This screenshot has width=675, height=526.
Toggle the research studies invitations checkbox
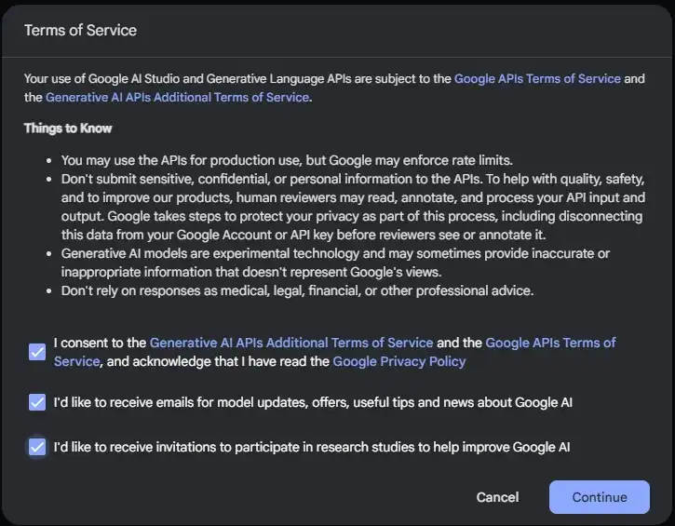click(x=37, y=447)
